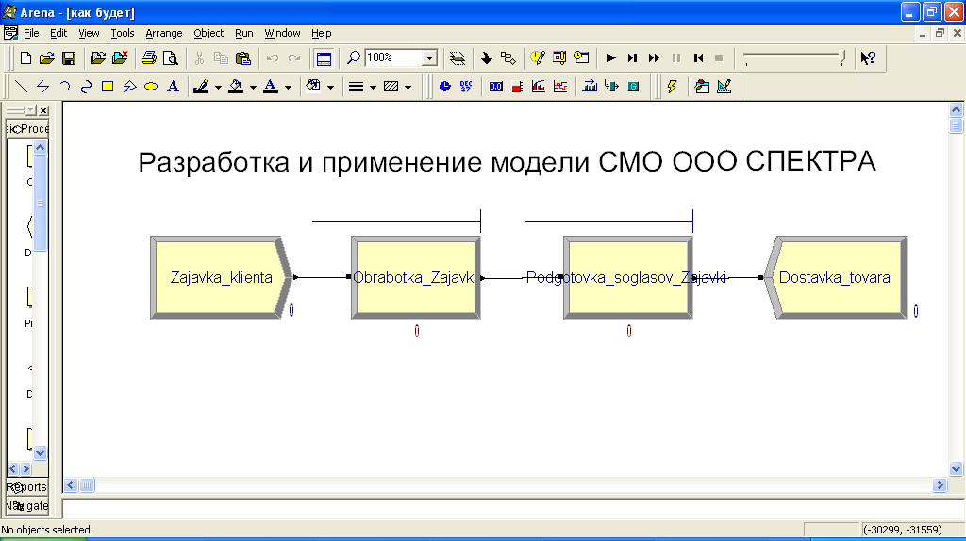Close the project bar panel
Viewport: 966px width, 541px height.
tap(43, 110)
